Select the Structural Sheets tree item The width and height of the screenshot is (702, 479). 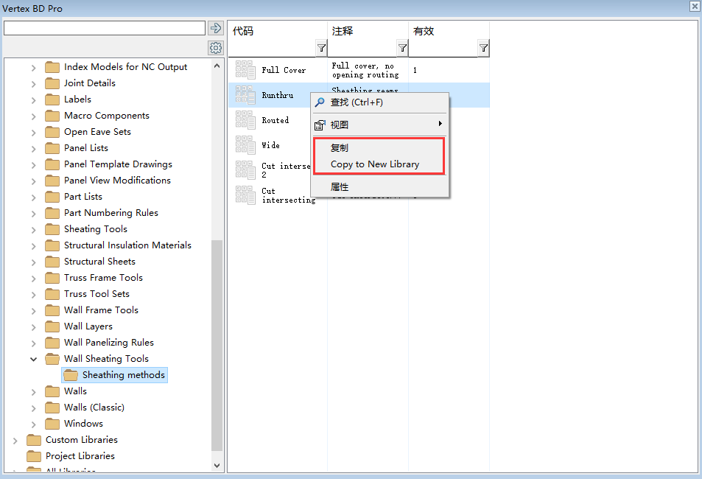pyautogui.click(x=99, y=261)
